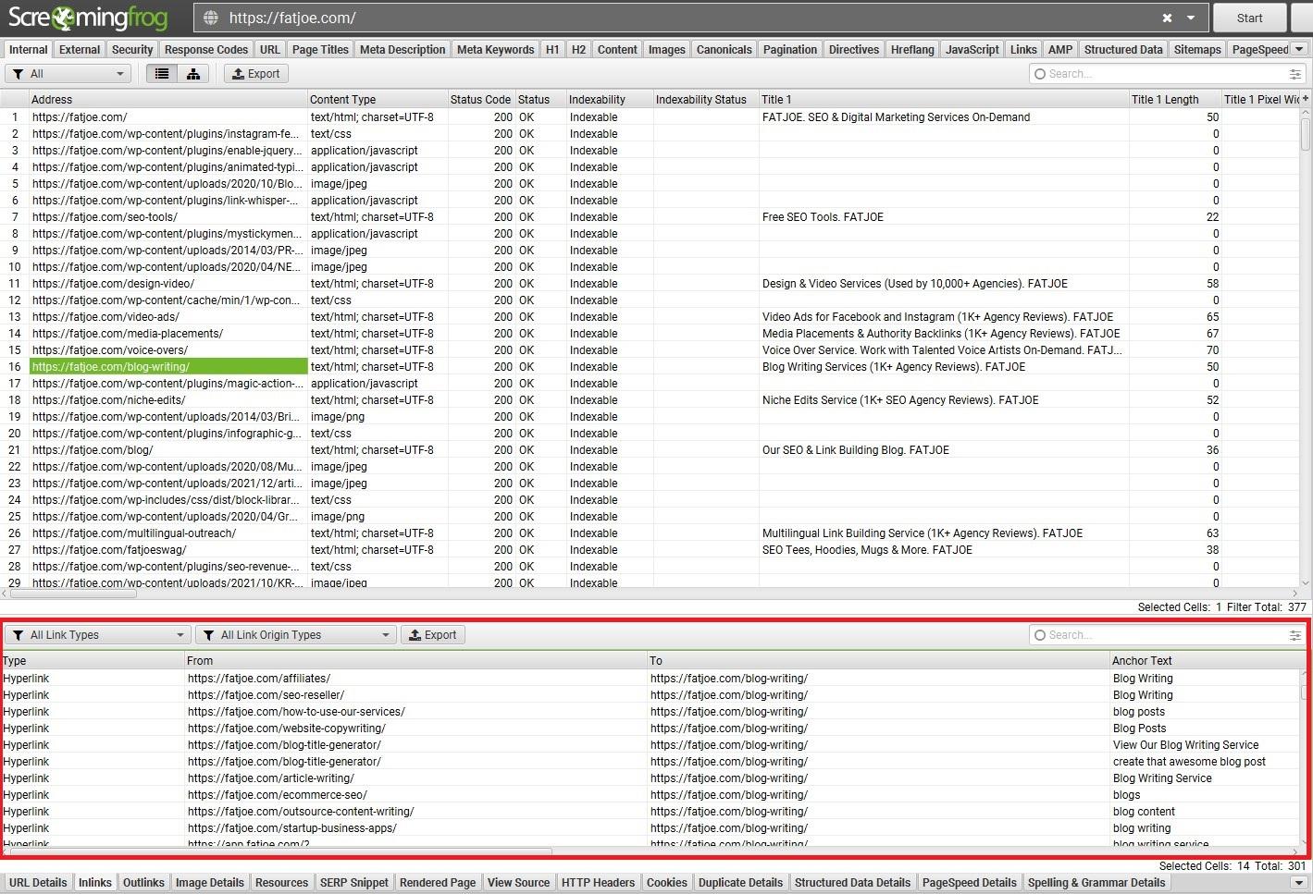Viewport: 1313px width, 894px height.
Task: Open the Sitemaps tab
Action: tap(1197, 50)
